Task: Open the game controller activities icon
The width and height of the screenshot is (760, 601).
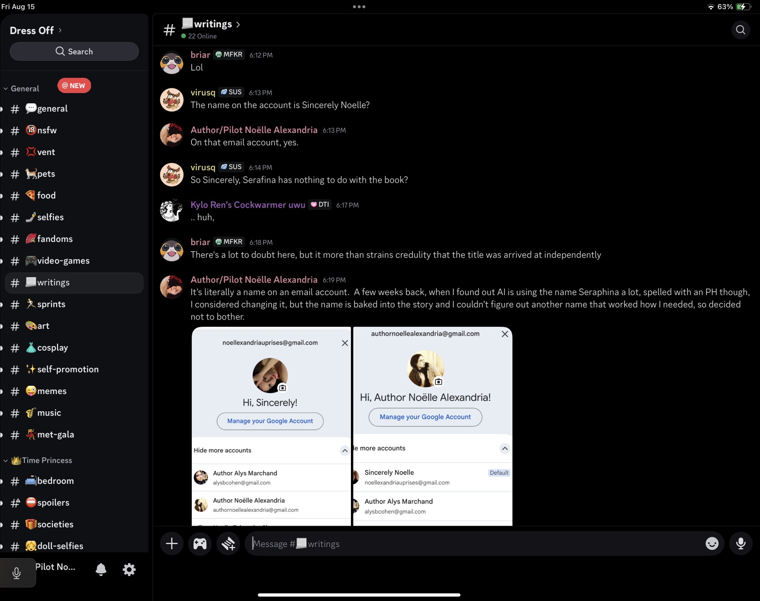Action: click(200, 544)
